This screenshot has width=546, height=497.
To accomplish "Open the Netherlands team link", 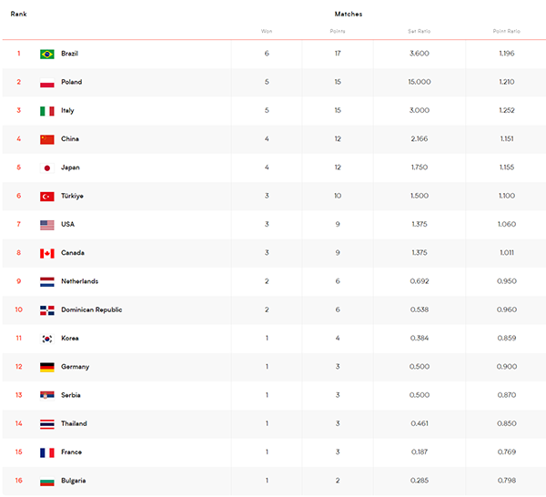I will point(80,281).
